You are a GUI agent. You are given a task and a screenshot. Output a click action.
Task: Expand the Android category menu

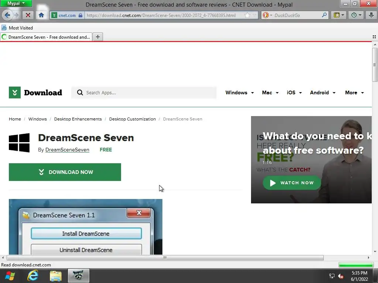click(x=323, y=92)
